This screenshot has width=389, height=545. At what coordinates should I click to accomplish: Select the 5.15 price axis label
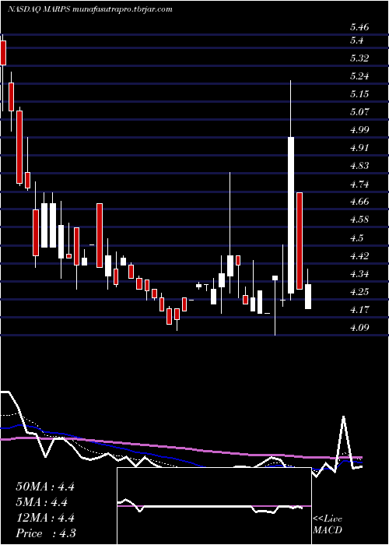(359, 94)
